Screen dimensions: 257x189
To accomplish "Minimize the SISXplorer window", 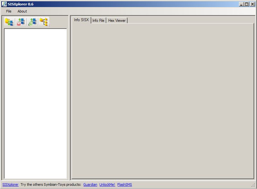I will pos(241,4).
